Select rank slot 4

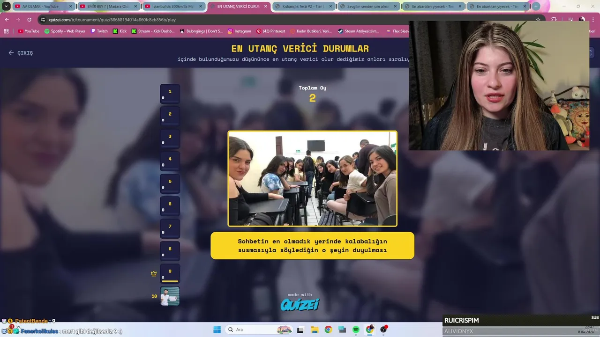pyautogui.click(x=170, y=161)
